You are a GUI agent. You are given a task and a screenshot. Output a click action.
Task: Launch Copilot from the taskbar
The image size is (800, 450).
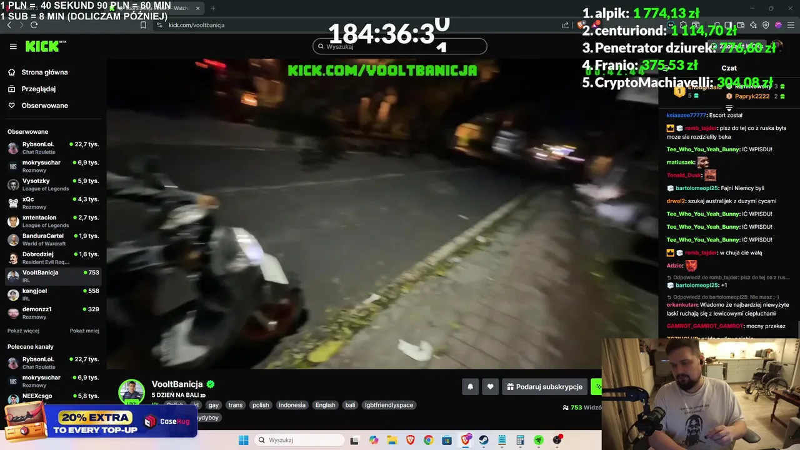coord(374,440)
